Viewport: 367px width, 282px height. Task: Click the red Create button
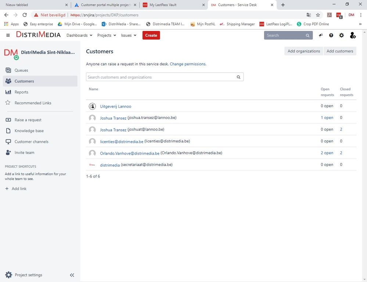(151, 35)
